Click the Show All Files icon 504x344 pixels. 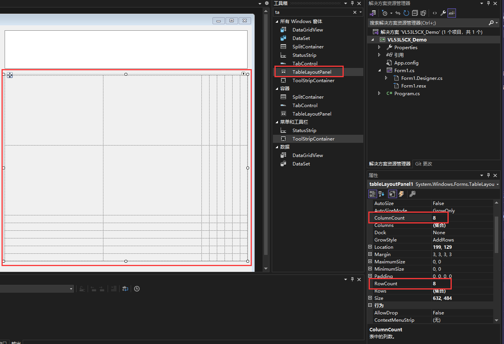pyautogui.click(x=423, y=13)
